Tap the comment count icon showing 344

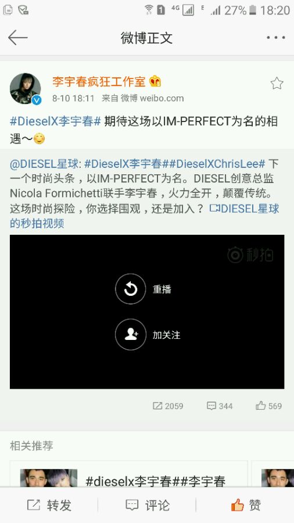(220, 406)
